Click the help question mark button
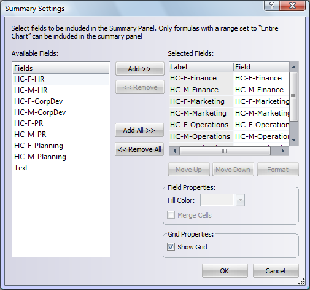This screenshot has width=310, height=290. pyautogui.click(x=272, y=6)
